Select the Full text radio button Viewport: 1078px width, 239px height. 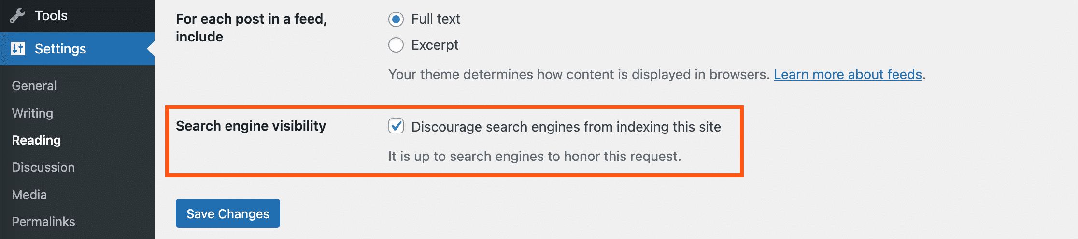coord(396,19)
